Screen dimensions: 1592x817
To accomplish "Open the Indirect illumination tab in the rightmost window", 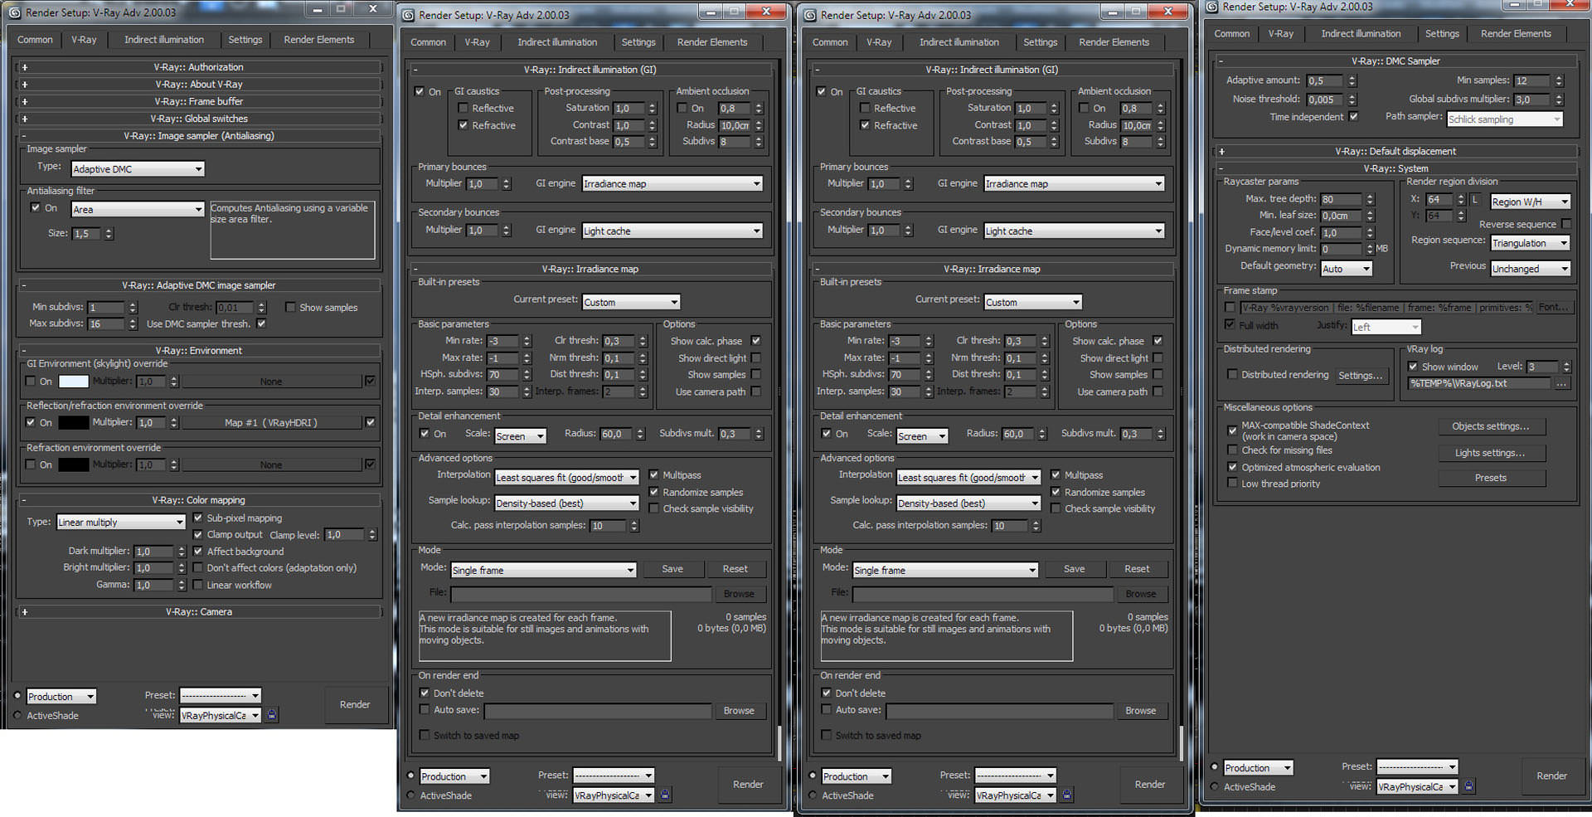I will [x=1361, y=34].
